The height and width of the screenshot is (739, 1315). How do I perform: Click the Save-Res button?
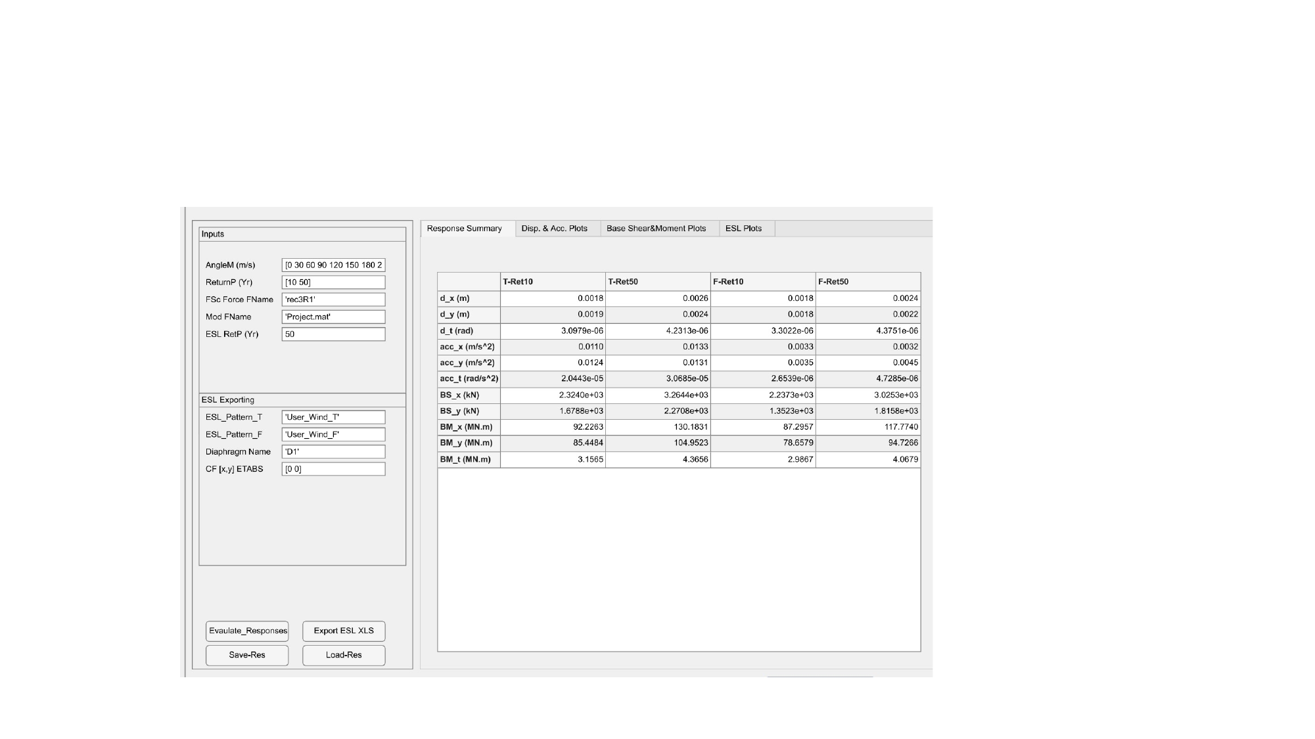(x=247, y=655)
